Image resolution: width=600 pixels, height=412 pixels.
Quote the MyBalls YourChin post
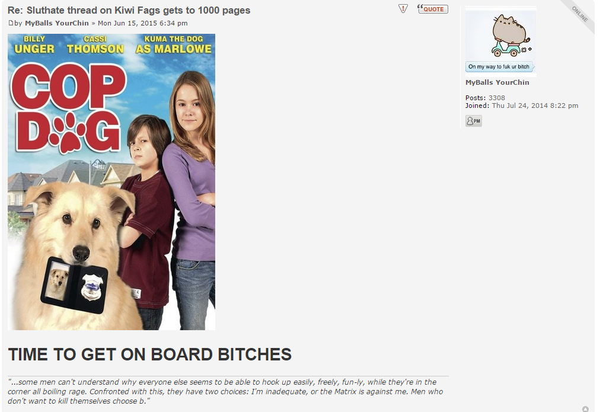[433, 9]
